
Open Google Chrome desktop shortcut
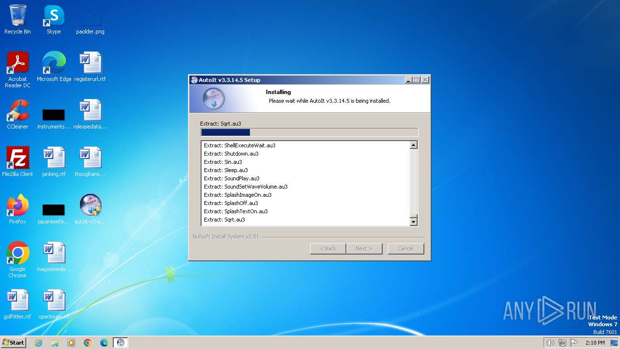(x=17, y=259)
